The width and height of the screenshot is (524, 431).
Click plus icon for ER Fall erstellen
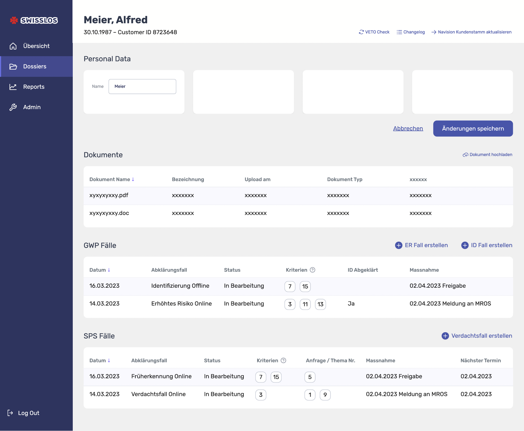pyautogui.click(x=398, y=245)
